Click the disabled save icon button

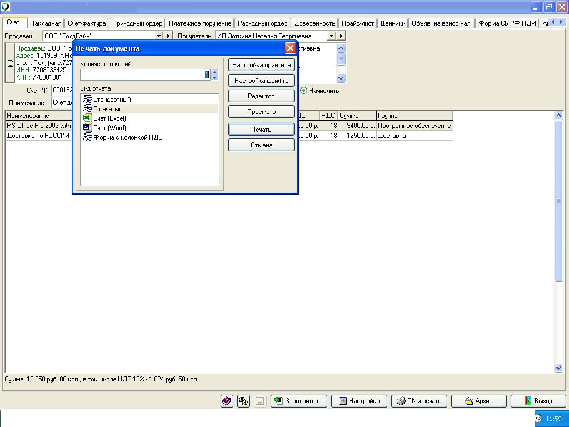(x=260, y=401)
